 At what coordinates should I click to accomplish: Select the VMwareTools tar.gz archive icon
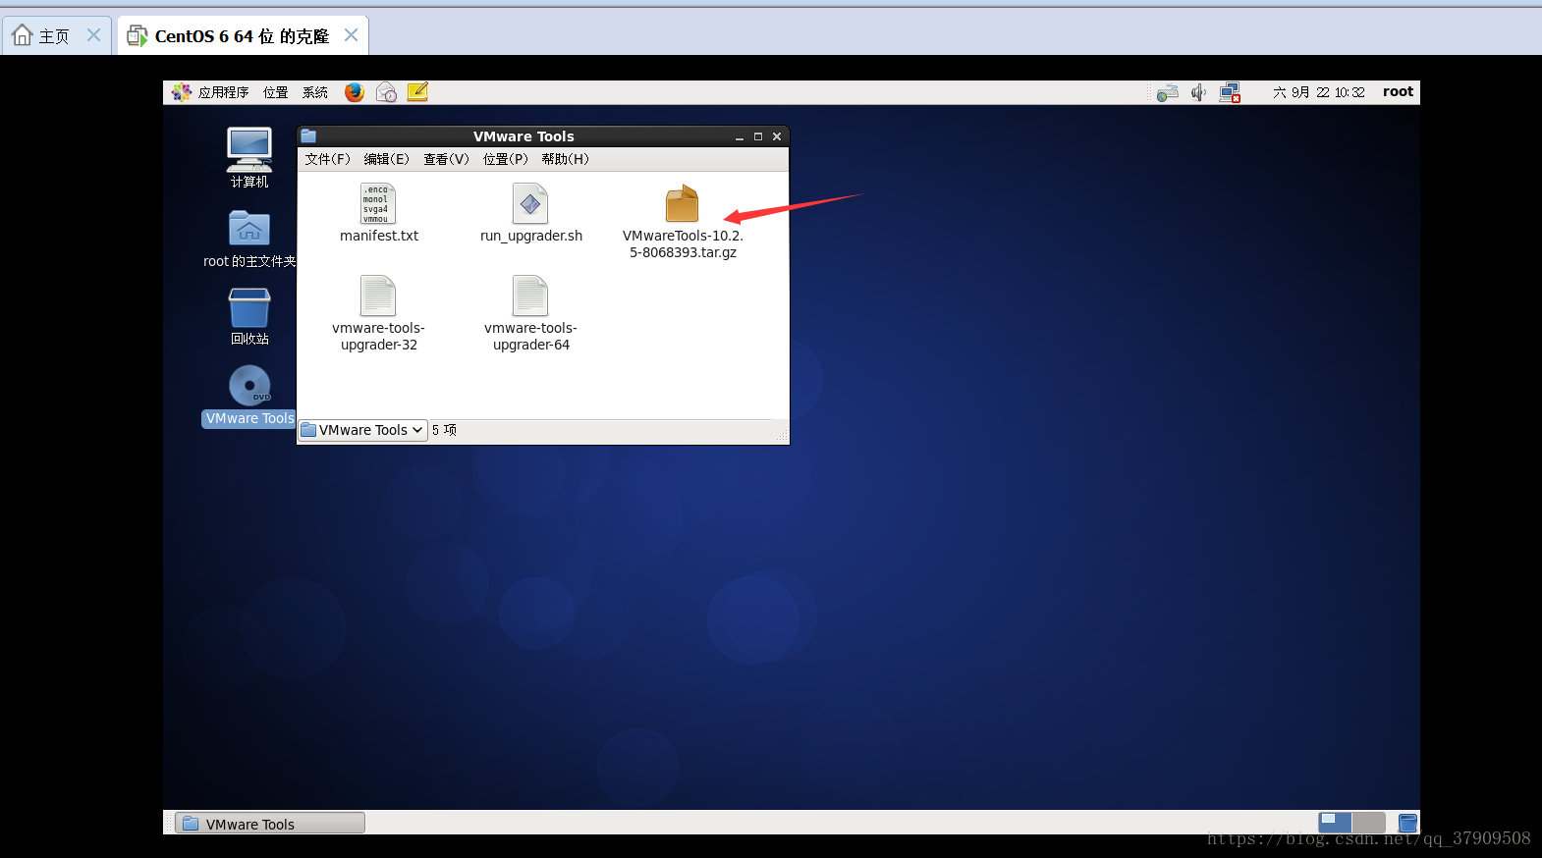point(682,203)
